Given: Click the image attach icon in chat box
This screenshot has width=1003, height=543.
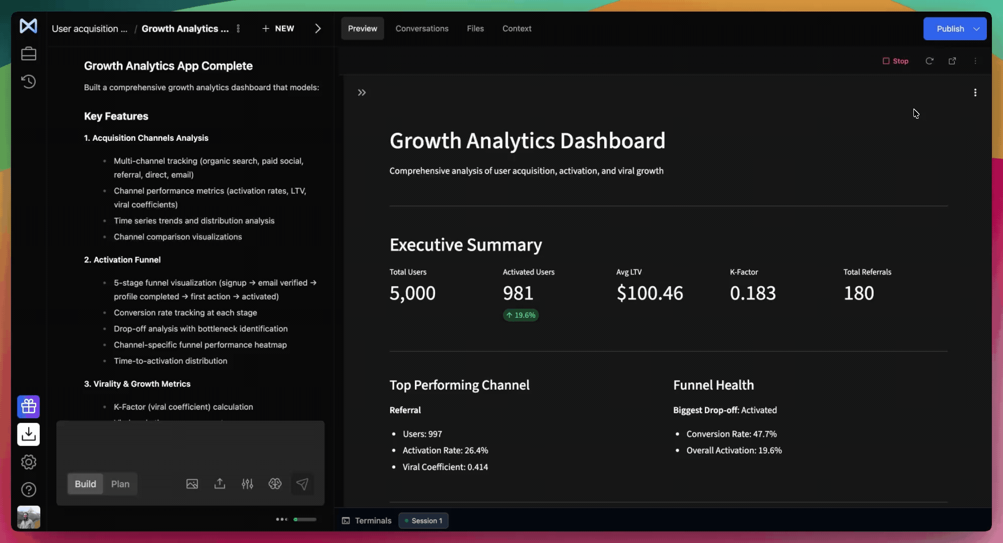Looking at the screenshot, I should pyautogui.click(x=192, y=484).
